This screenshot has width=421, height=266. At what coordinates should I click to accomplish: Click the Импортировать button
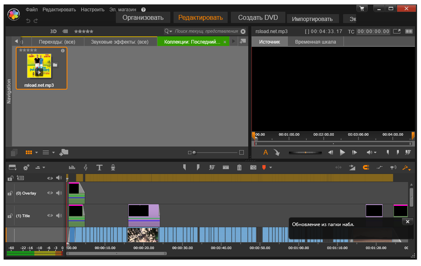pos(312,19)
